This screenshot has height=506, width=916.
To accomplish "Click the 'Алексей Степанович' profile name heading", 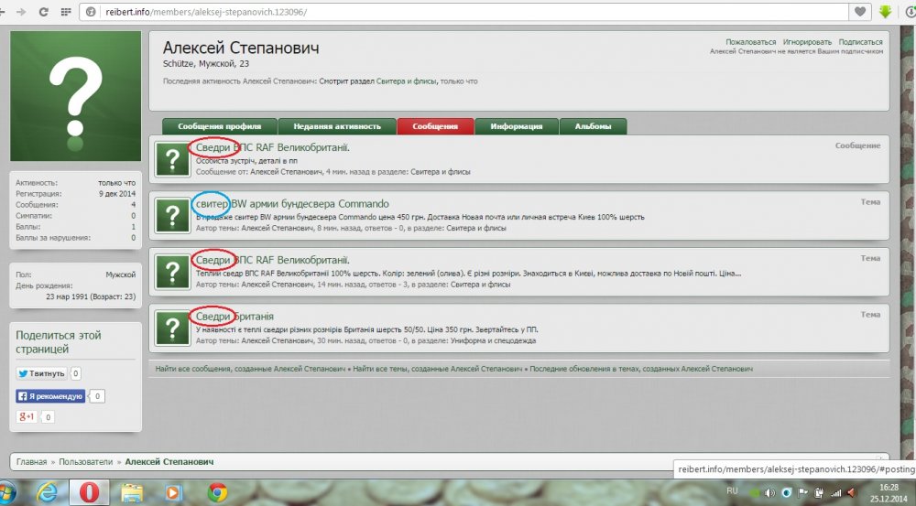I will (241, 48).
